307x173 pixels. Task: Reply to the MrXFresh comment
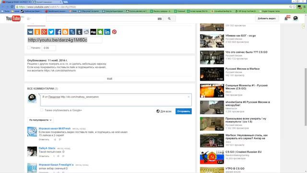[x=44, y=139]
